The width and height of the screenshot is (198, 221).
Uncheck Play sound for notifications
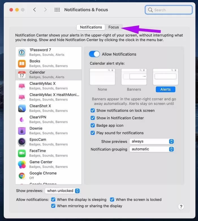click(x=92, y=133)
